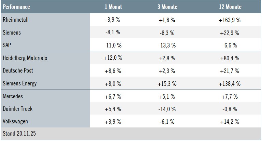Select Rheinmetall's +163,9 % value
The height and width of the screenshot is (141, 262).
point(229,20)
